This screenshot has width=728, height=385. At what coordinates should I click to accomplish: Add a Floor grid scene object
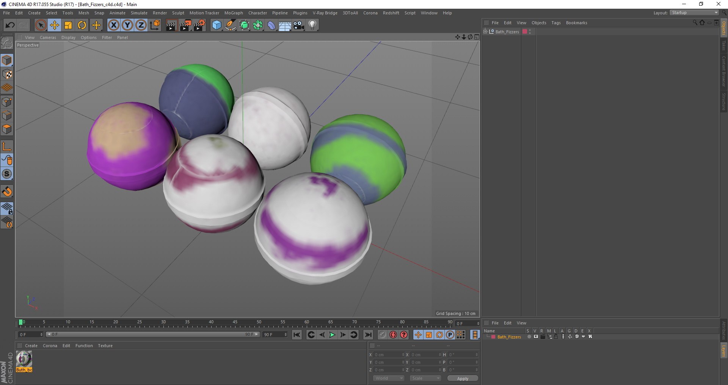coord(285,25)
